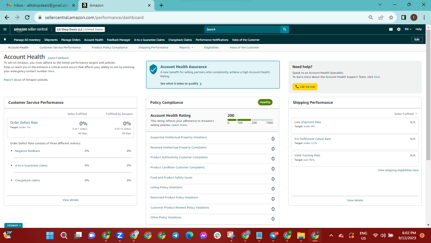The width and height of the screenshot is (431, 243).
Task: Open Suspected Intellectual Property Violations link
Action: point(179,137)
